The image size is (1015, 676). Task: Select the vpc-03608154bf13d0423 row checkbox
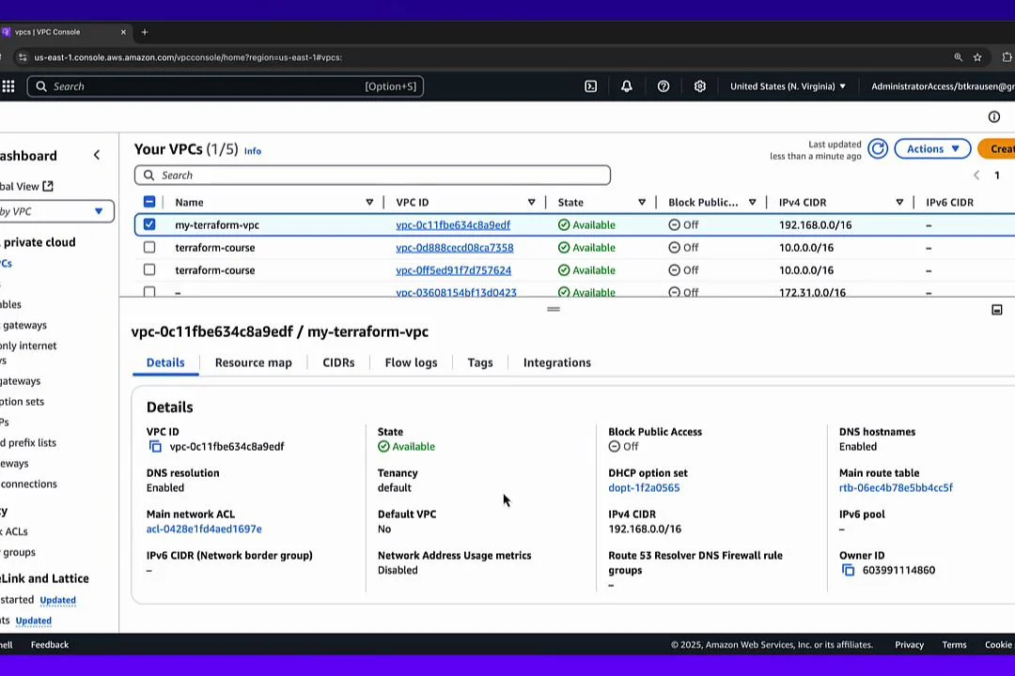[x=149, y=292]
